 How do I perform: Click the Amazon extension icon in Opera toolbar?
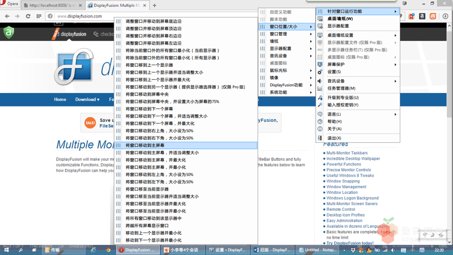coord(422,16)
